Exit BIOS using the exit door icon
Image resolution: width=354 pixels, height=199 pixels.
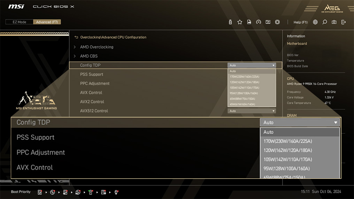click(x=344, y=22)
